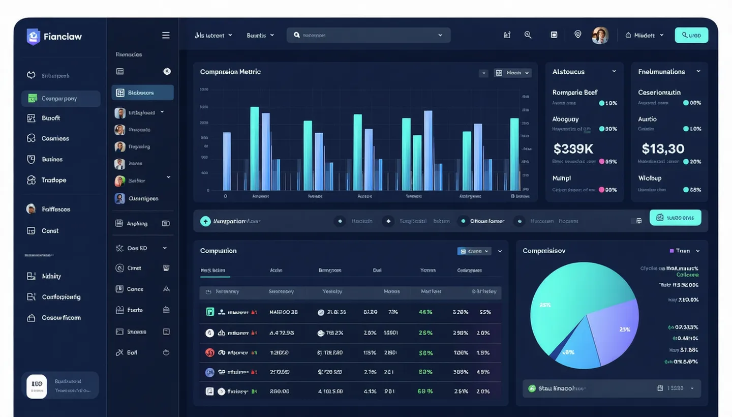
Task: Toggle the Anphing switch icon
Action: [165, 223]
